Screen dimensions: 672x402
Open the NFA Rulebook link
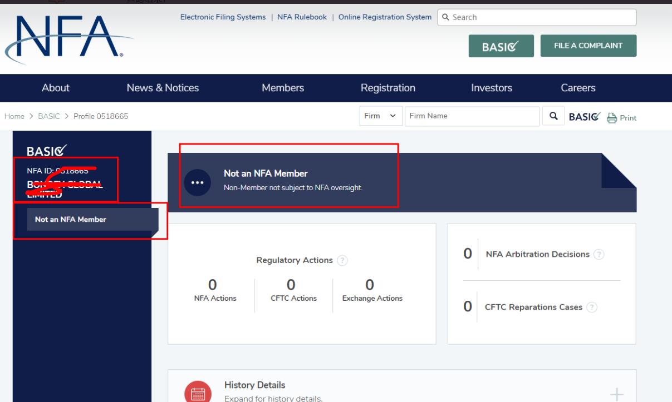pyautogui.click(x=301, y=17)
